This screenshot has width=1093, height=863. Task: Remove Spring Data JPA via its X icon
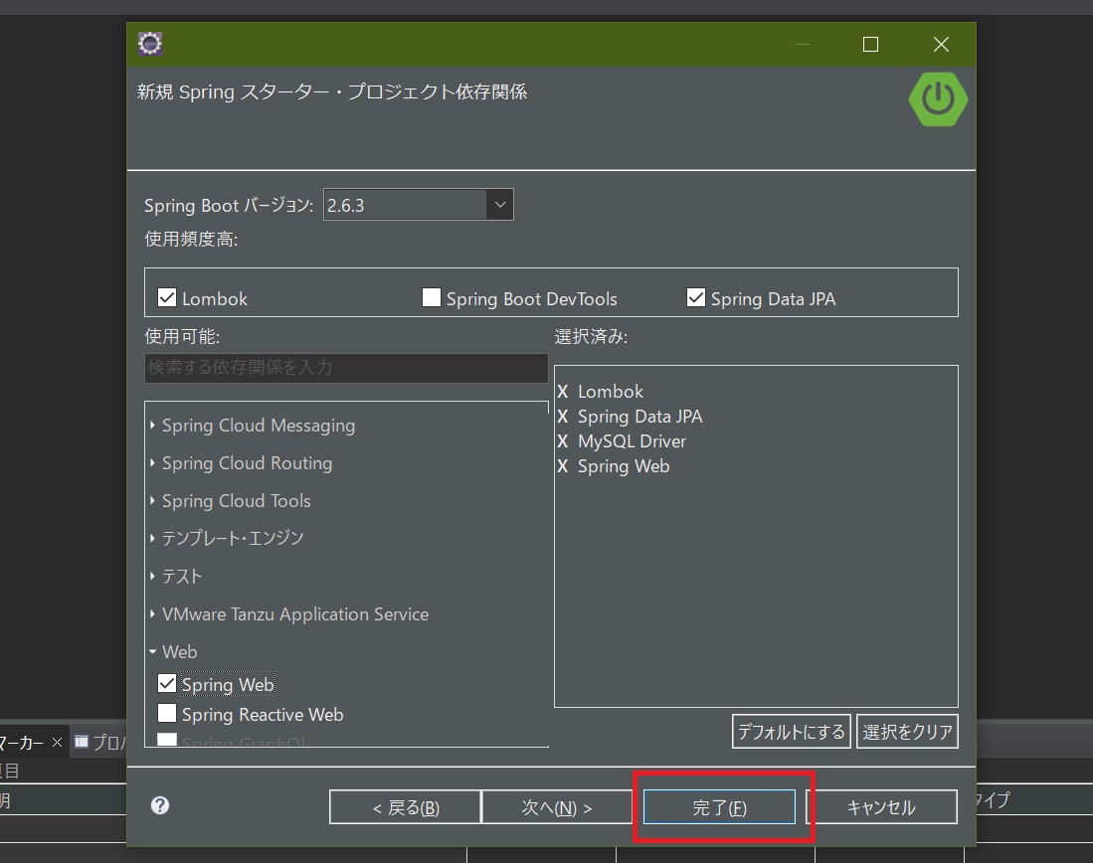[563, 417]
